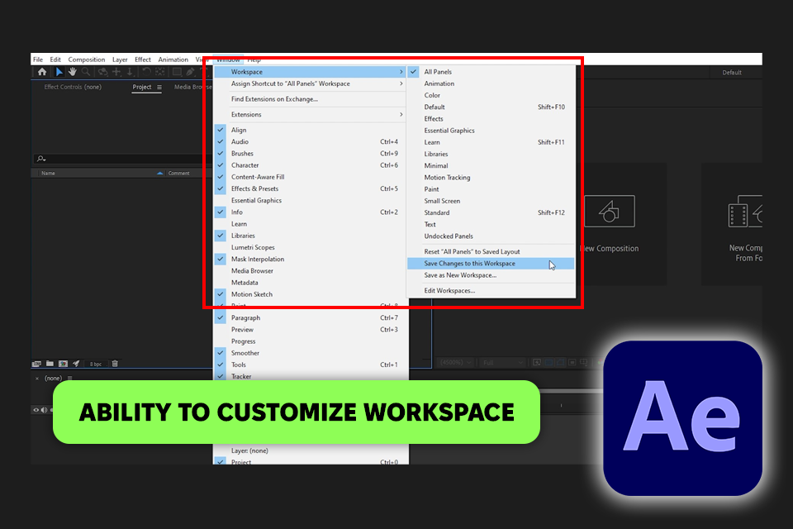Viewport: 793px width, 529px height.
Task: Click the rocket project settings icon
Action: tap(76, 364)
